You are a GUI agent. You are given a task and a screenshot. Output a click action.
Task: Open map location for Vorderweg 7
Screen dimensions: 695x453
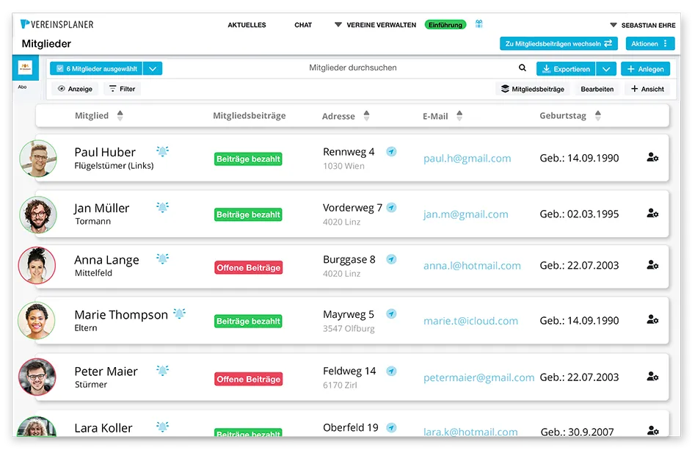pyautogui.click(x=391, y=208)
